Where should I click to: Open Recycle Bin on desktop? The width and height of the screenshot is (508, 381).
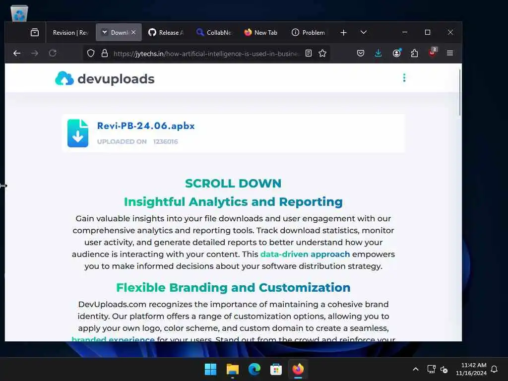click(x=19, y=13)
